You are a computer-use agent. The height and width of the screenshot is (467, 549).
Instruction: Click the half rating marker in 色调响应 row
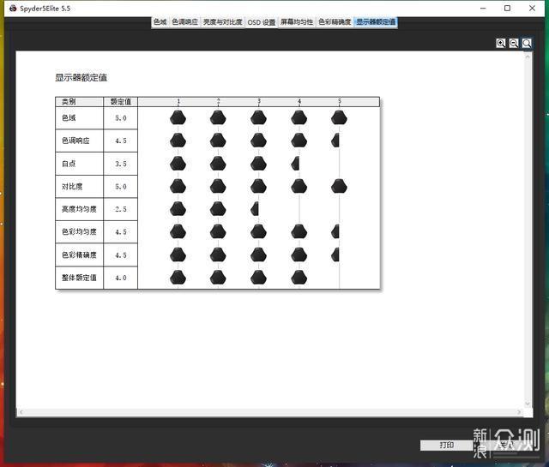[335, 141]
